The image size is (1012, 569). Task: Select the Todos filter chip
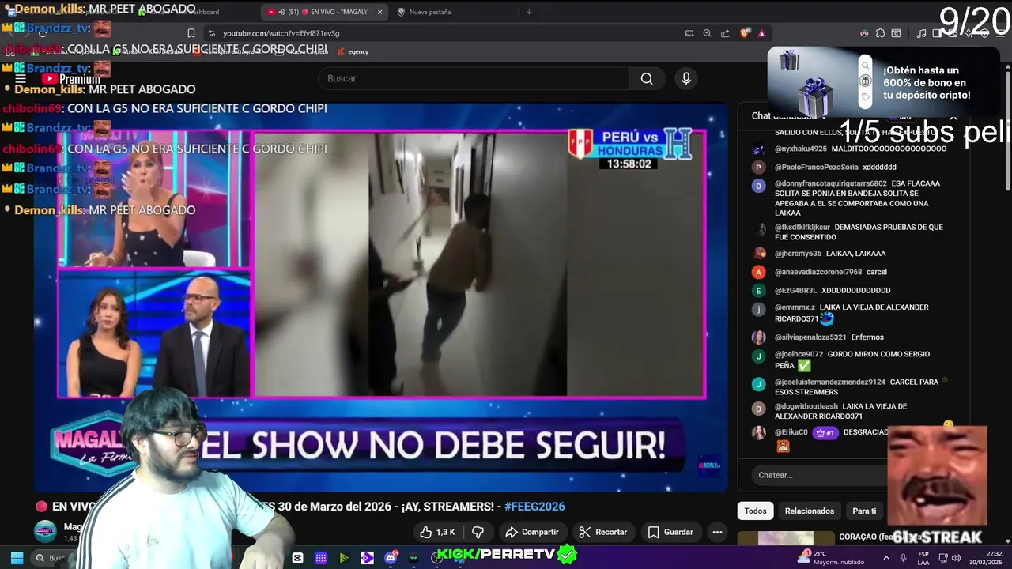click(x=755, y=511)
